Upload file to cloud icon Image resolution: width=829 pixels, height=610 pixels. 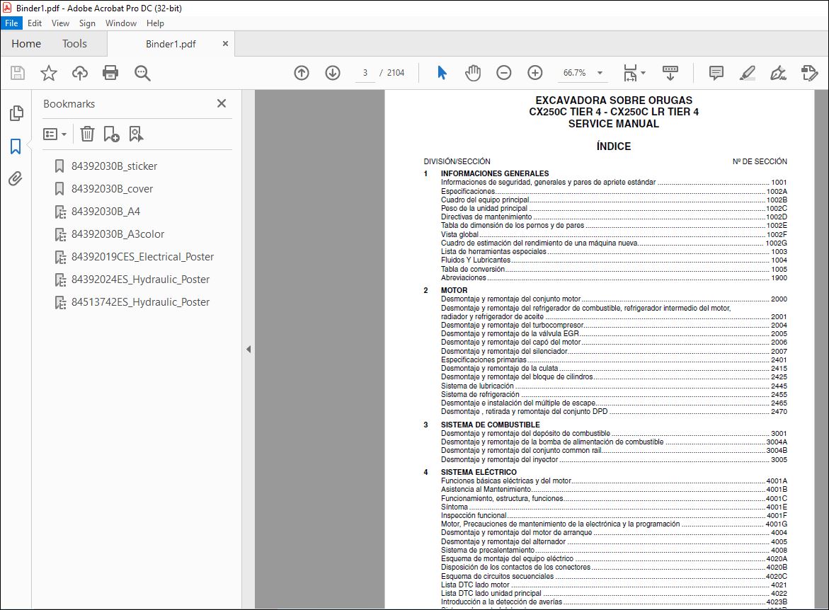click(80, 73)
